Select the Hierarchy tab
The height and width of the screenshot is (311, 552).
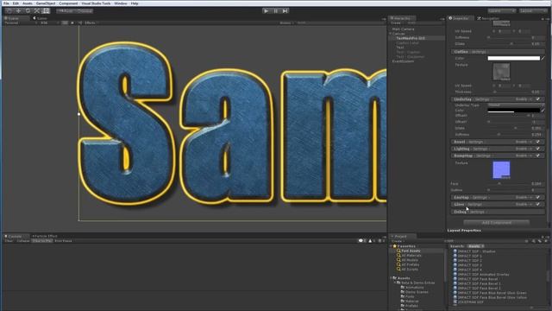(402, 18)
